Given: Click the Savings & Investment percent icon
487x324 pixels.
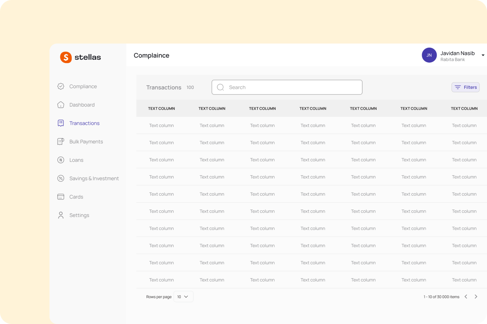Looking at the screenshot, I should pos(61,179).
